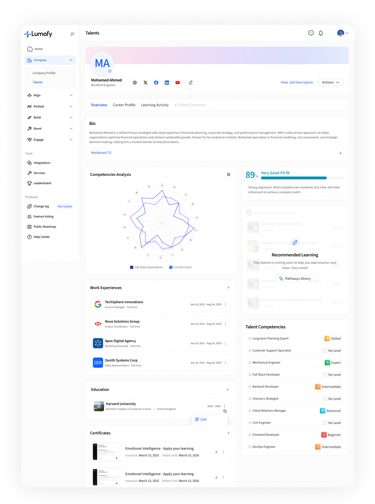The image size is (375, 504).
Task: Open the first certificate thumbnail
Action: point(105,452)
